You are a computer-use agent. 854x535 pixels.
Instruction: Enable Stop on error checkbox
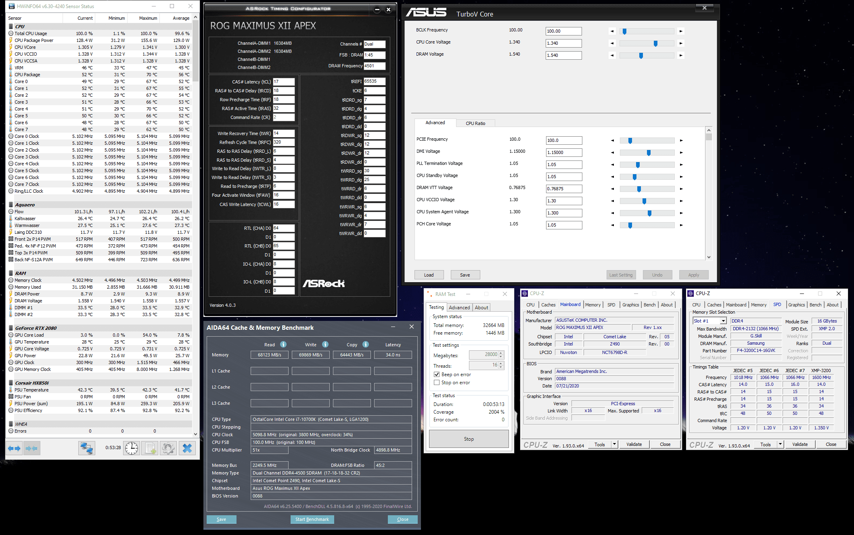436,382
